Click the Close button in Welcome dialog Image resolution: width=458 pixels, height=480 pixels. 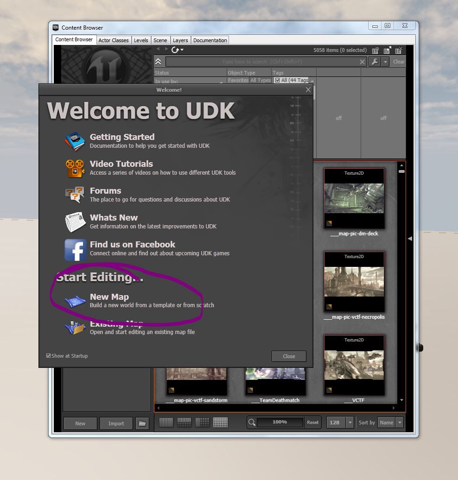tap(289, 356)
